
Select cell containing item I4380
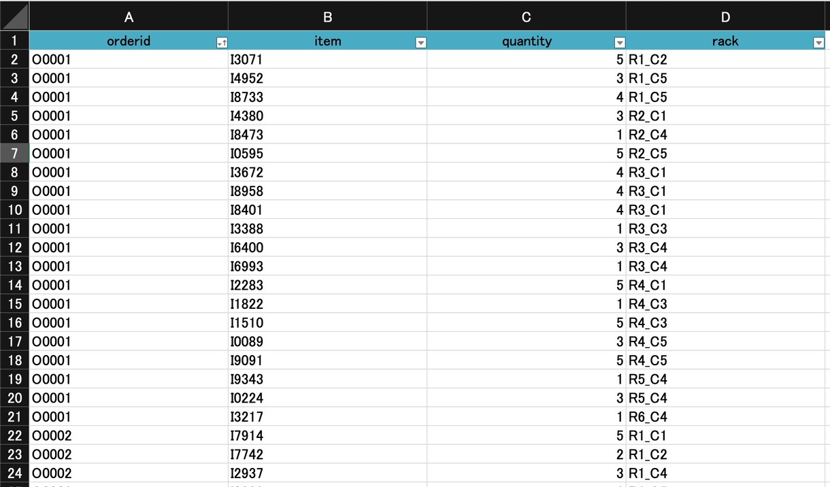tap(327, 116)
